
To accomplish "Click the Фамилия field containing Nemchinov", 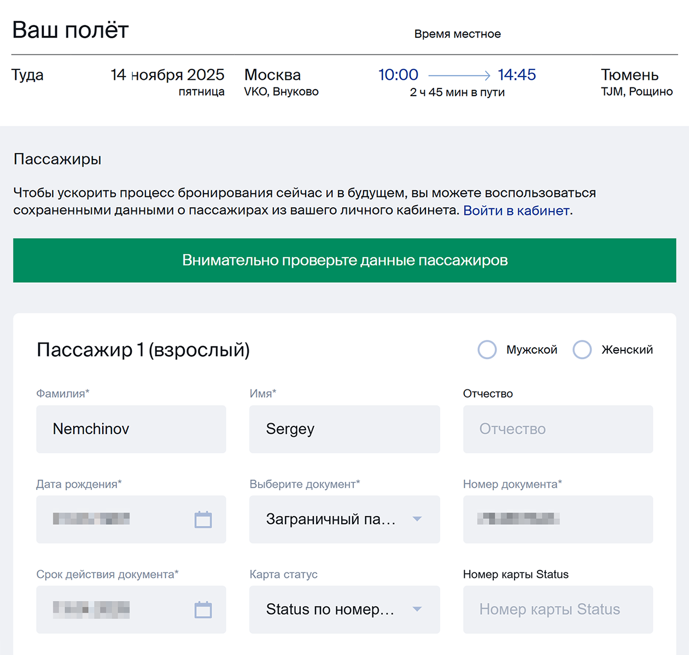I will 131,429.
